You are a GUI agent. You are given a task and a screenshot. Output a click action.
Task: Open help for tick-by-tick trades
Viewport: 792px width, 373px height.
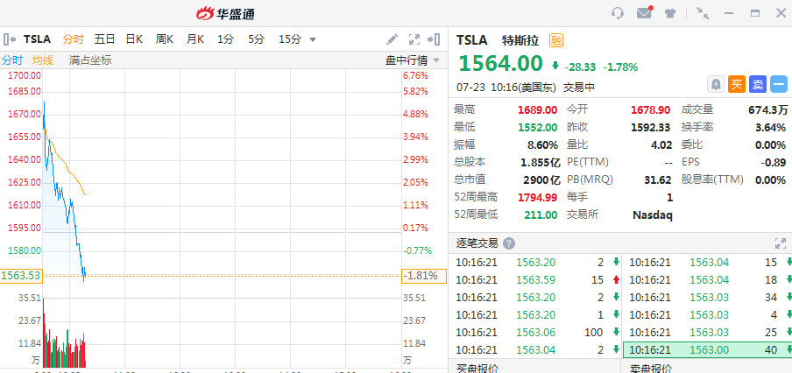pyautogui.click(x=509, y=243)
